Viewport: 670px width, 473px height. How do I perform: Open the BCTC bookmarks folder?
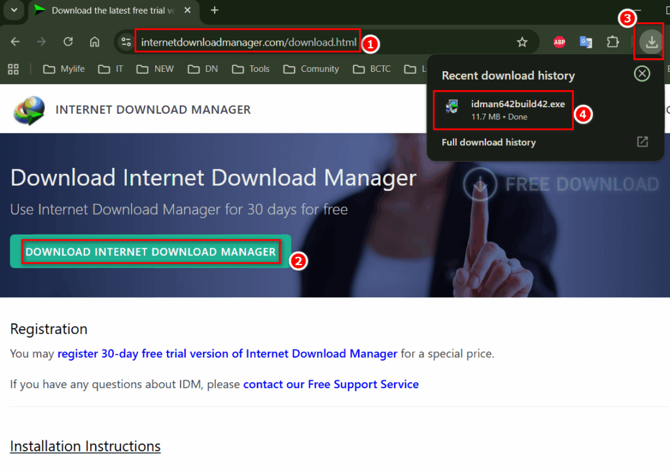372,69
